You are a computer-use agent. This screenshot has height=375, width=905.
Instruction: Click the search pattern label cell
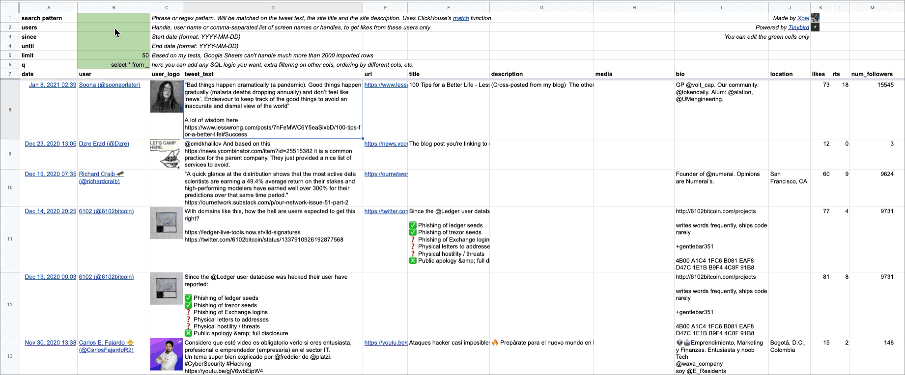click(49, 18)
